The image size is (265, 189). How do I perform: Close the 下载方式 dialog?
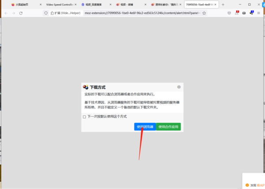pos(179,87)
